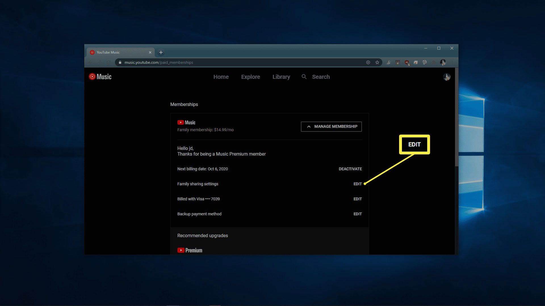The image size is (545, 306).
Task: Scroll down to Recommended upgrades section
Action: tap(202, 235)
